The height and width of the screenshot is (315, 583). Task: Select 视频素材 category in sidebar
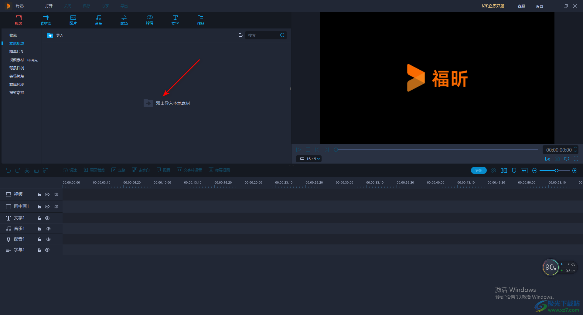tap(17, 60)
